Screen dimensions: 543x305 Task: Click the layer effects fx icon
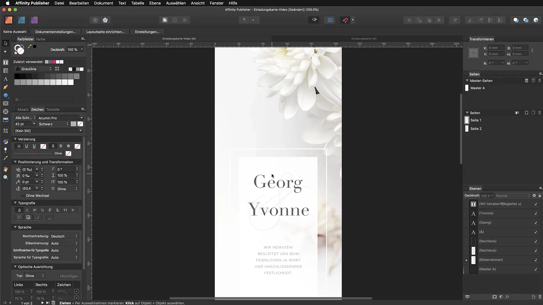coord(507,297)
